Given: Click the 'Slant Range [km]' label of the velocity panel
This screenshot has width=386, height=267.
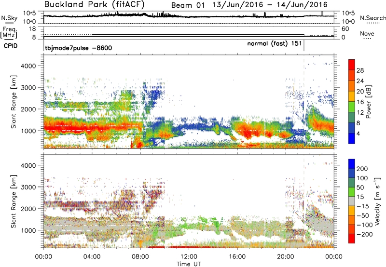Looking at the screenshot, I should 14,201.
